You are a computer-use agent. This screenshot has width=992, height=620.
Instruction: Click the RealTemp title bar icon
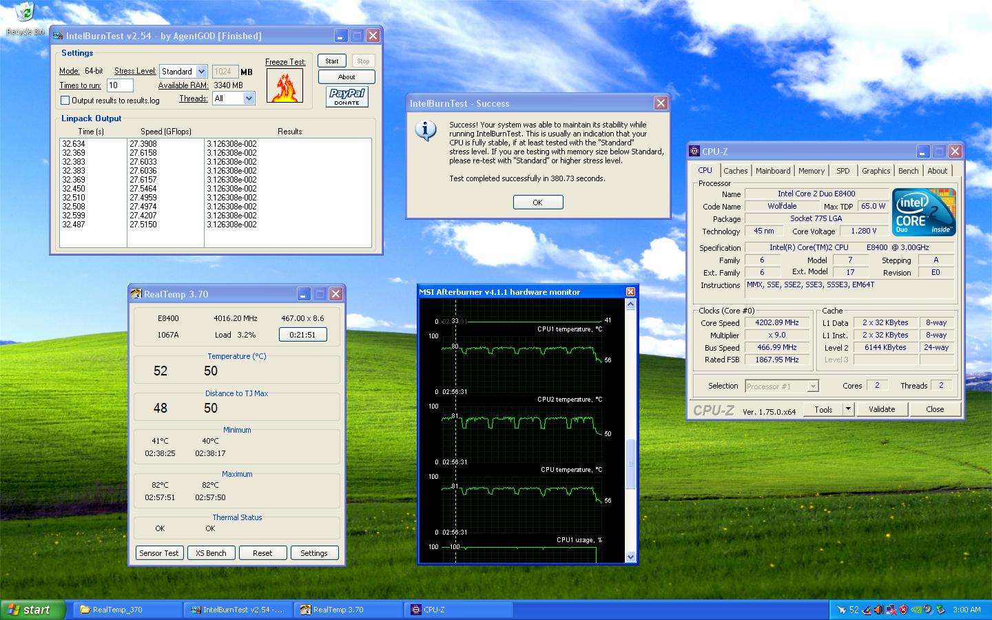136,294
